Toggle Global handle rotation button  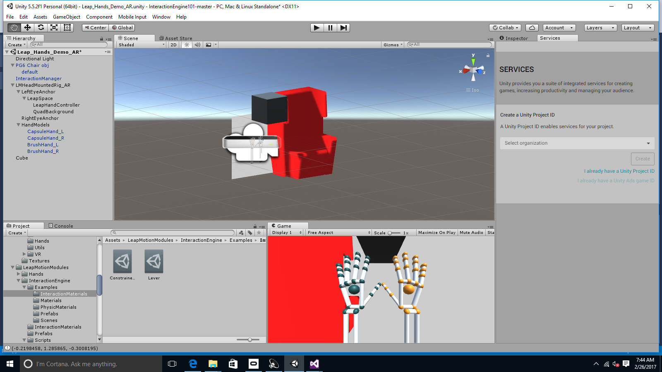pyautogui.click(x=122, y=28)
